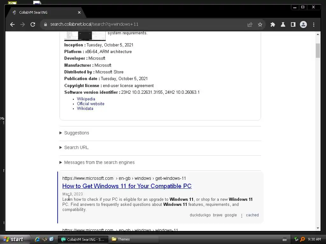Click the scroll down arrow
326x244 pixels.
pyautogui.click(x=318, y=228)
